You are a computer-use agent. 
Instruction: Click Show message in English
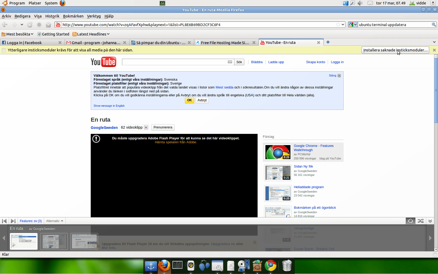coord(109,106)
